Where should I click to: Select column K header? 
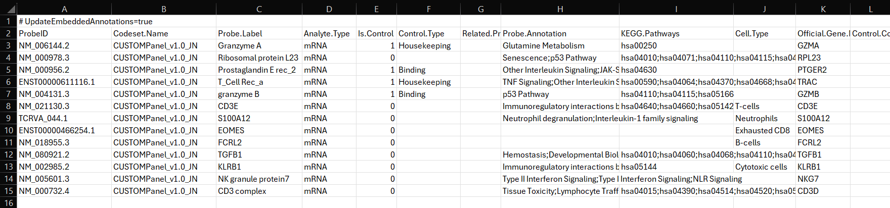point(823,9)
